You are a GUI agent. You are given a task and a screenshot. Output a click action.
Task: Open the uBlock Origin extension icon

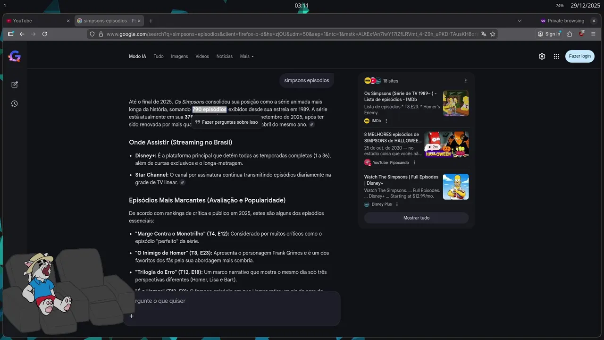581,34
